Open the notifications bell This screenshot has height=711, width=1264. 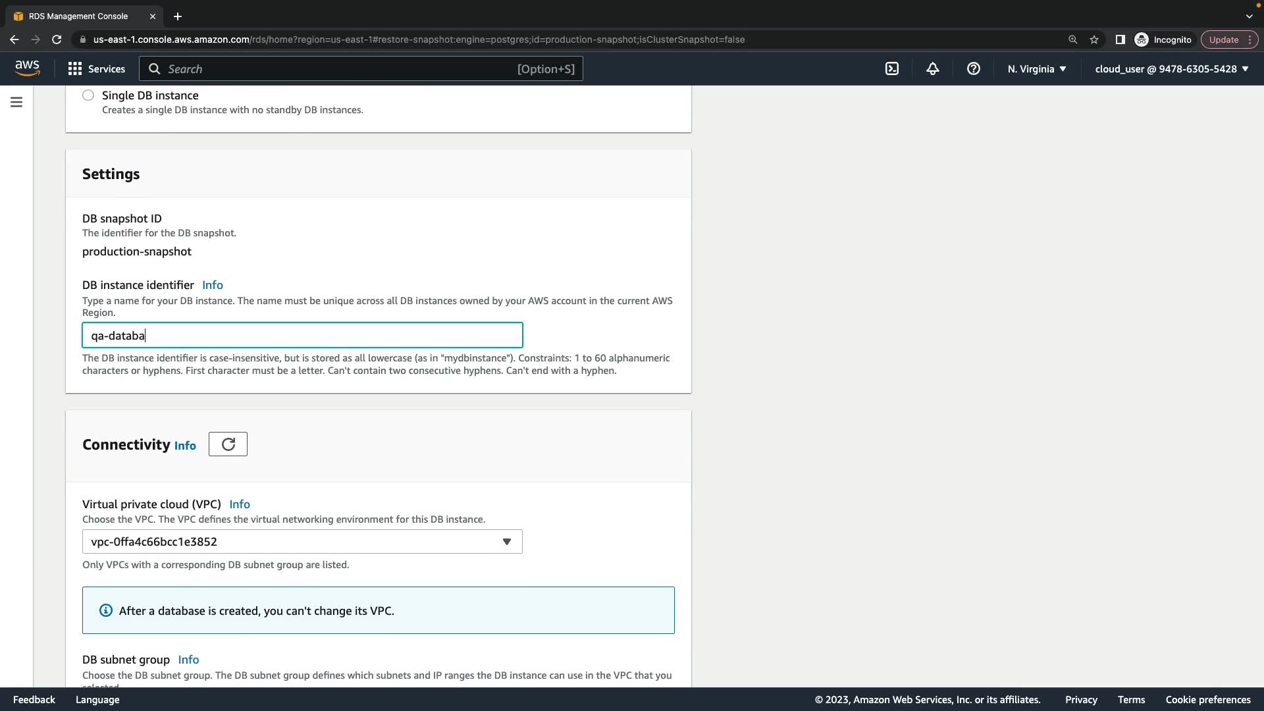coord(932,68)
